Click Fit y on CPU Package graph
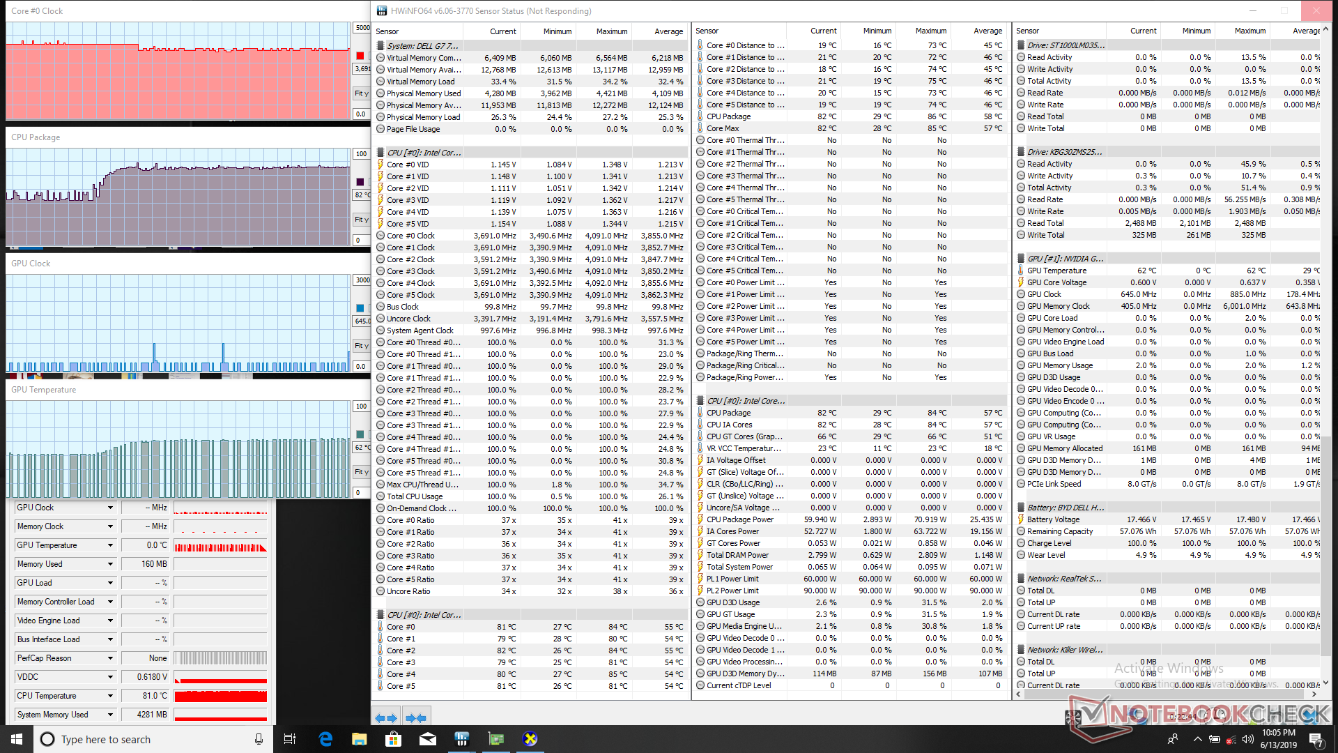 (361, 220)
